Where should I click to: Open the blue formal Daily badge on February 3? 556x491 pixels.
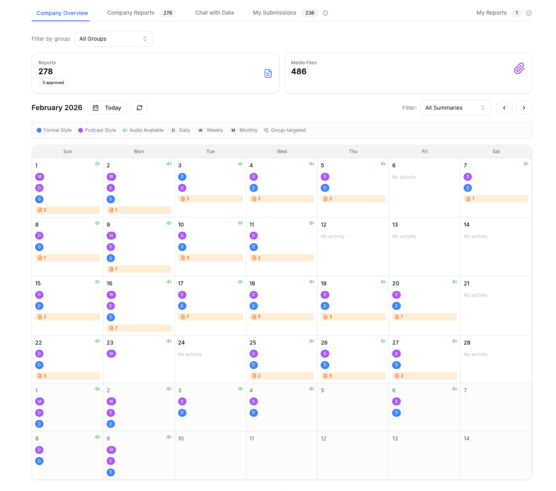[x=182, y=177]
